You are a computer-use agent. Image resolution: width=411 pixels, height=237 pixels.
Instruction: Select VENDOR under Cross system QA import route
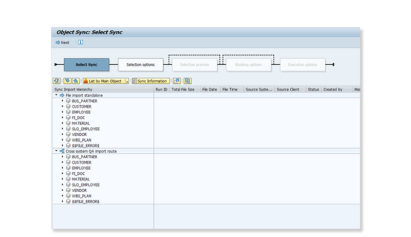(x=79, y=190)
